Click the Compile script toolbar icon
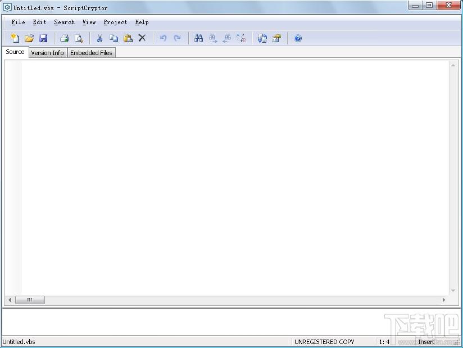463x348 pixels. coord(262,38)
